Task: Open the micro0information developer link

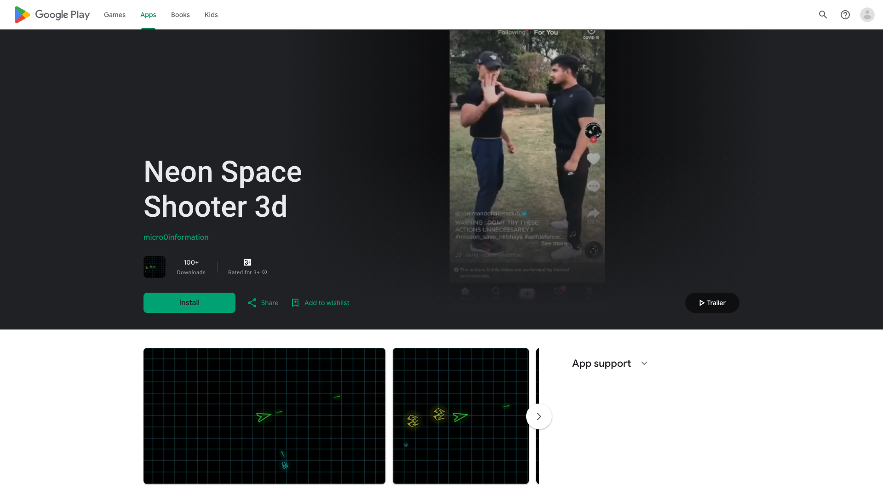Action: point(176,237)
